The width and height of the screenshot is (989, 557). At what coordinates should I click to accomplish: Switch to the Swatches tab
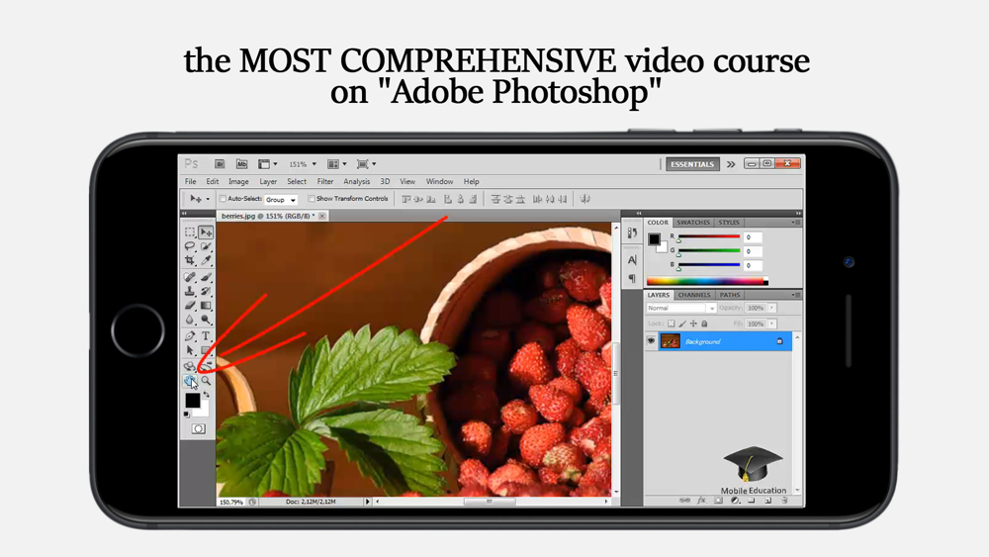tap(693, 223)
